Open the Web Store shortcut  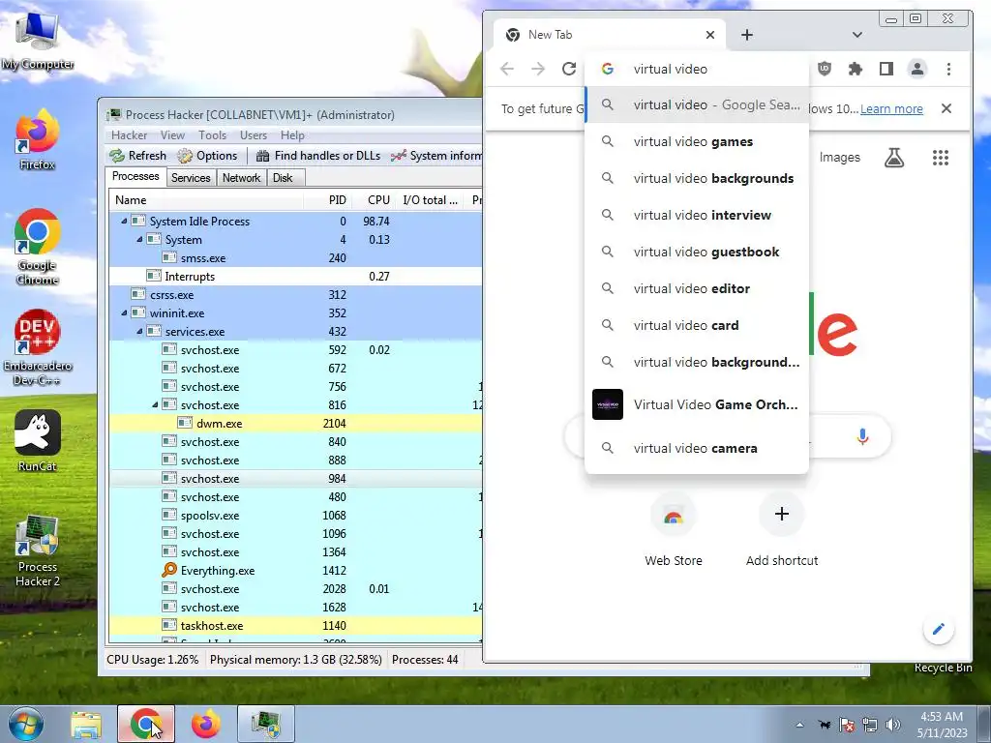(x=674, y=529)
